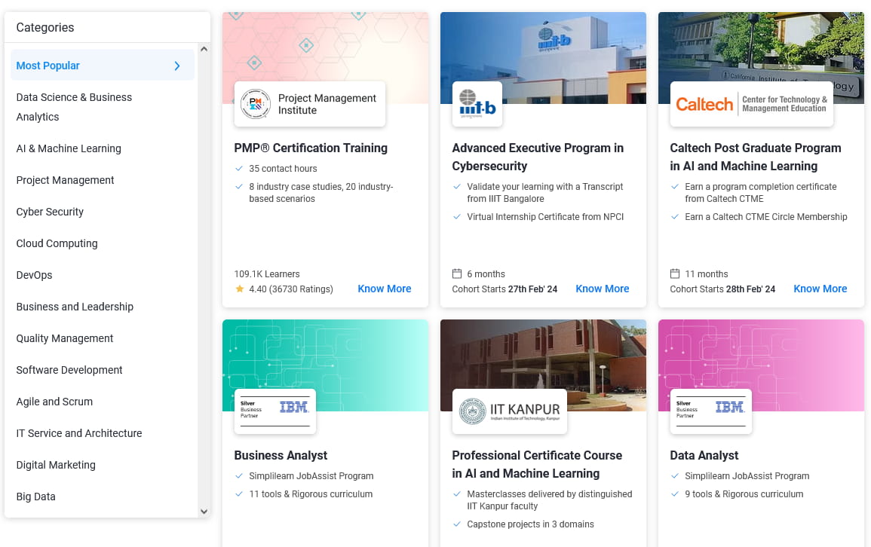
Task: Click the calendar icon on Cybersecurity program card
Action: click(x=457, y=273)
